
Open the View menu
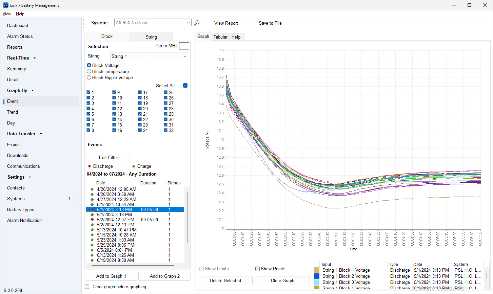pos(7,14)
